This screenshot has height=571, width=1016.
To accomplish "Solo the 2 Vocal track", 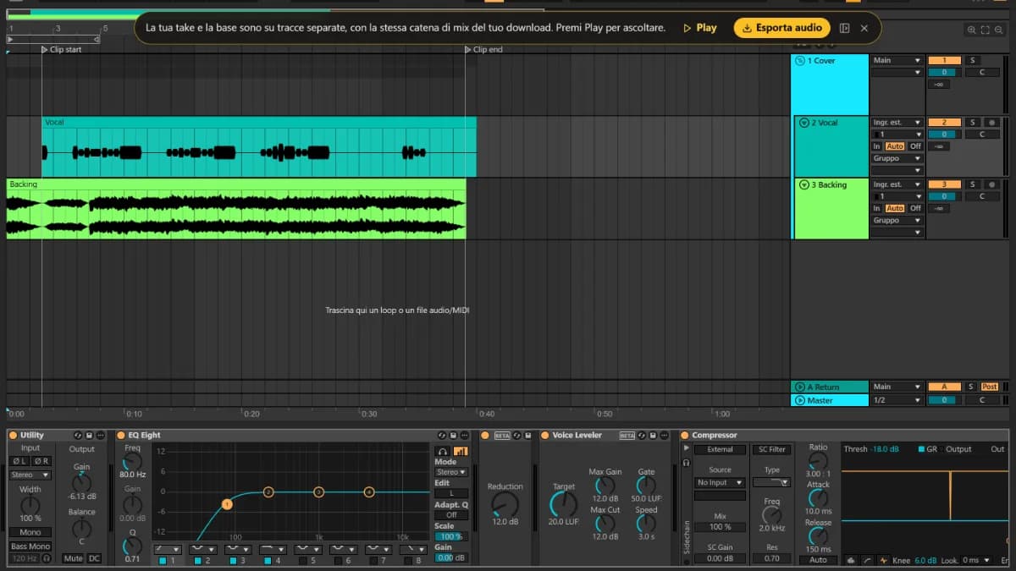I will coord(972,123).
